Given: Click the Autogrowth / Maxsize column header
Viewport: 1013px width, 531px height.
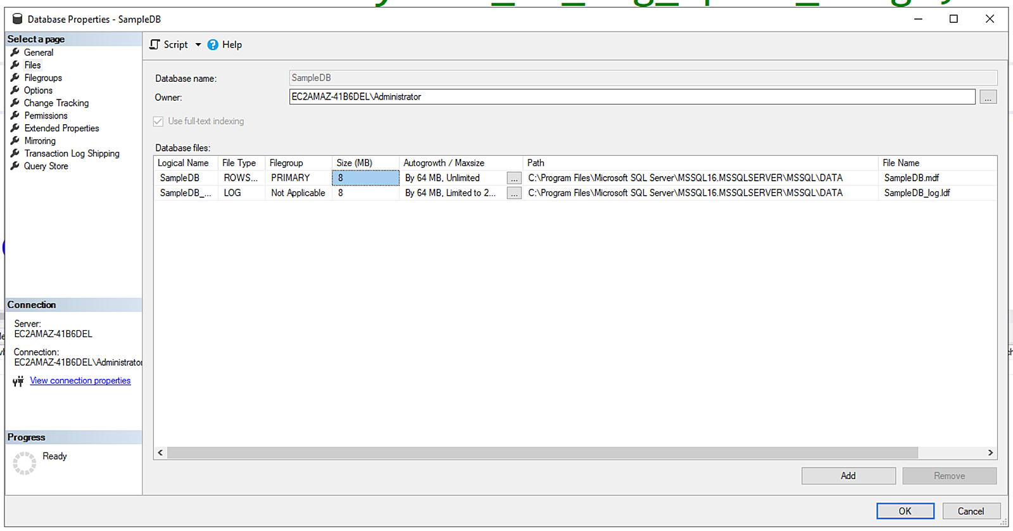Looking at the screenshot, I should 461,163.
